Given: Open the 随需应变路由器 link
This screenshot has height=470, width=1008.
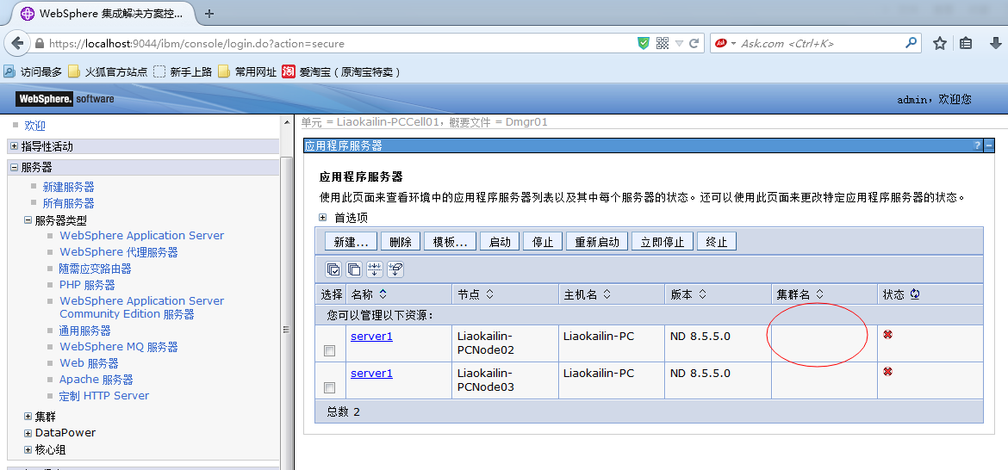Looking at the screenshot, I should 95,269.
